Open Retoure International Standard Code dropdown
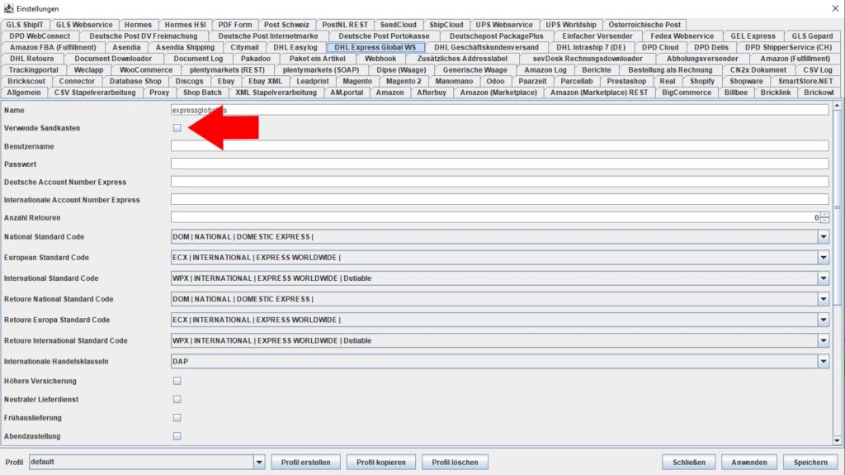Viewport: 845px width, 475px height. [823, 340]
